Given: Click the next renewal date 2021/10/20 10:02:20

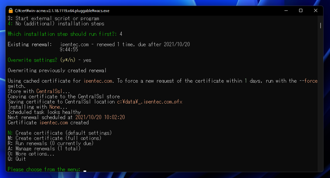Looking at the screenshot, I should tap(100, 117).
